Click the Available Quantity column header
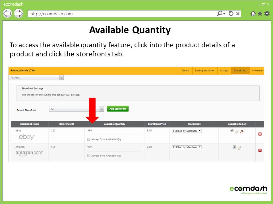The width and height of the screenshot is (273, 204). coord(115,124)
